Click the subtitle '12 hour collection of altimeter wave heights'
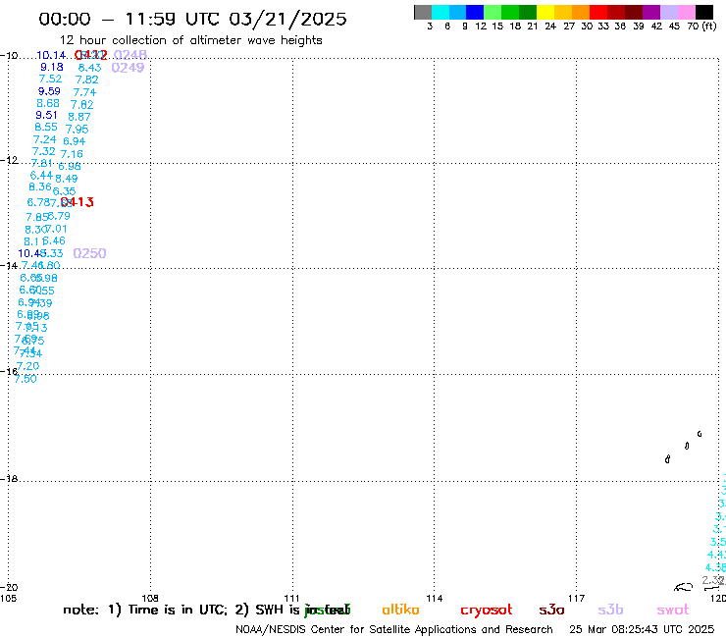The image size is (726, 638). (x=190, y=40)
